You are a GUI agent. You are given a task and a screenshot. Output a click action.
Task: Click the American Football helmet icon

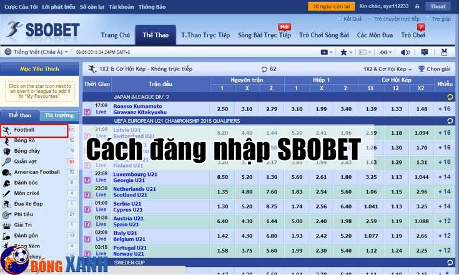click(7, 173)
